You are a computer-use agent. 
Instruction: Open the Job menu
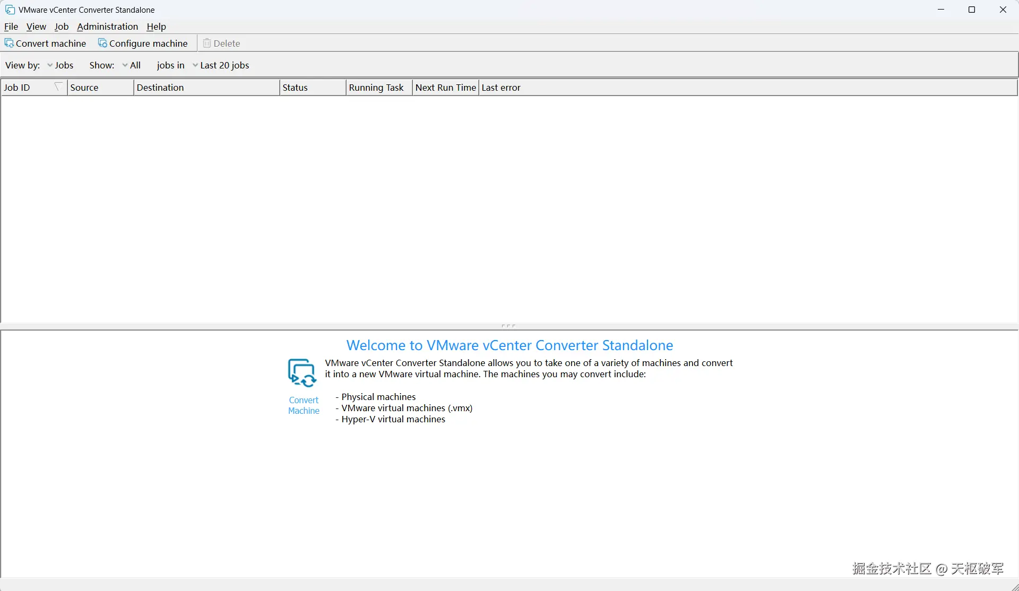(62, 27)
